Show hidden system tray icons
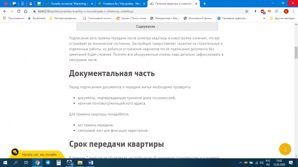 (x=240, y=162)
